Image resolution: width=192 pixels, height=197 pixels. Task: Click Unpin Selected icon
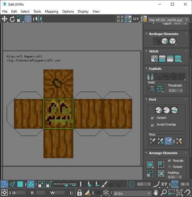[x=160, y=141]
